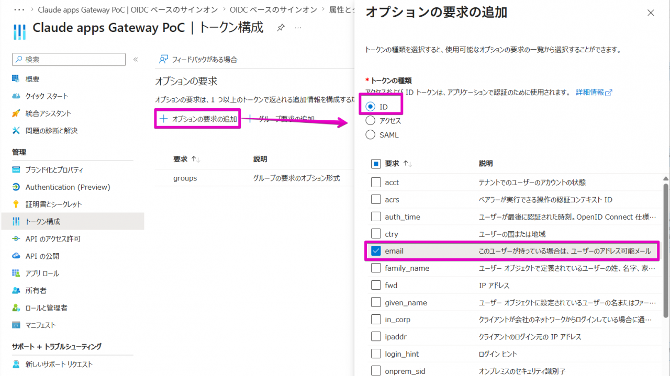Viewport: 670px width, 376px height.
Task: Pin the トークン構成 page with pin icon
Action: pyautogui.click(x=281, y=28)
